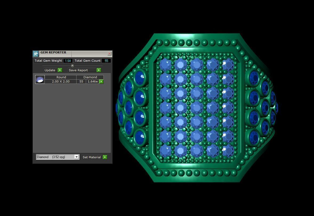The height and width of the screenshot is (216, 314).
Task: Click the 'Total Gem Weight' label
Action: [x=48, y=61]
